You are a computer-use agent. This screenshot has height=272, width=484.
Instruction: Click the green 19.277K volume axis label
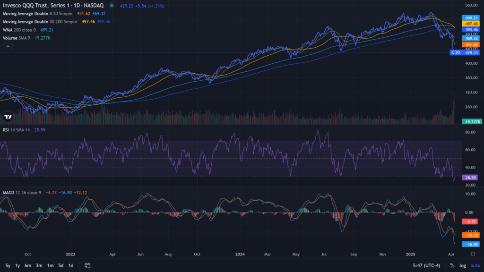tap(472, 122)
